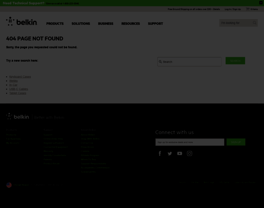Click footer Connected Equipment link
The width and height of the screenshot is (264, 208).
point(56,147)
